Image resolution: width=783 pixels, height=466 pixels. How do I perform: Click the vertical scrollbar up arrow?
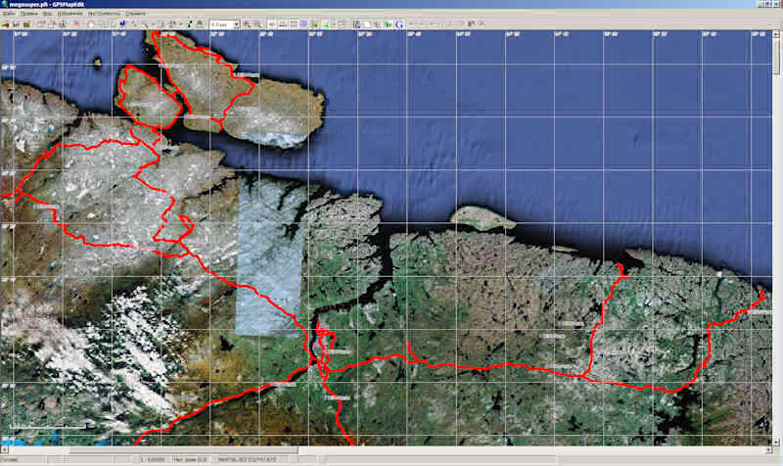778,34
